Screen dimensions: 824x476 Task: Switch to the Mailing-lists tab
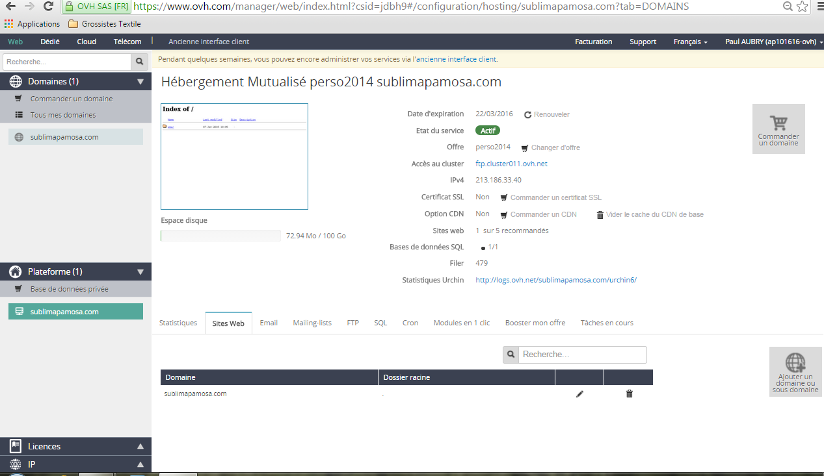(x=312, y=323)
